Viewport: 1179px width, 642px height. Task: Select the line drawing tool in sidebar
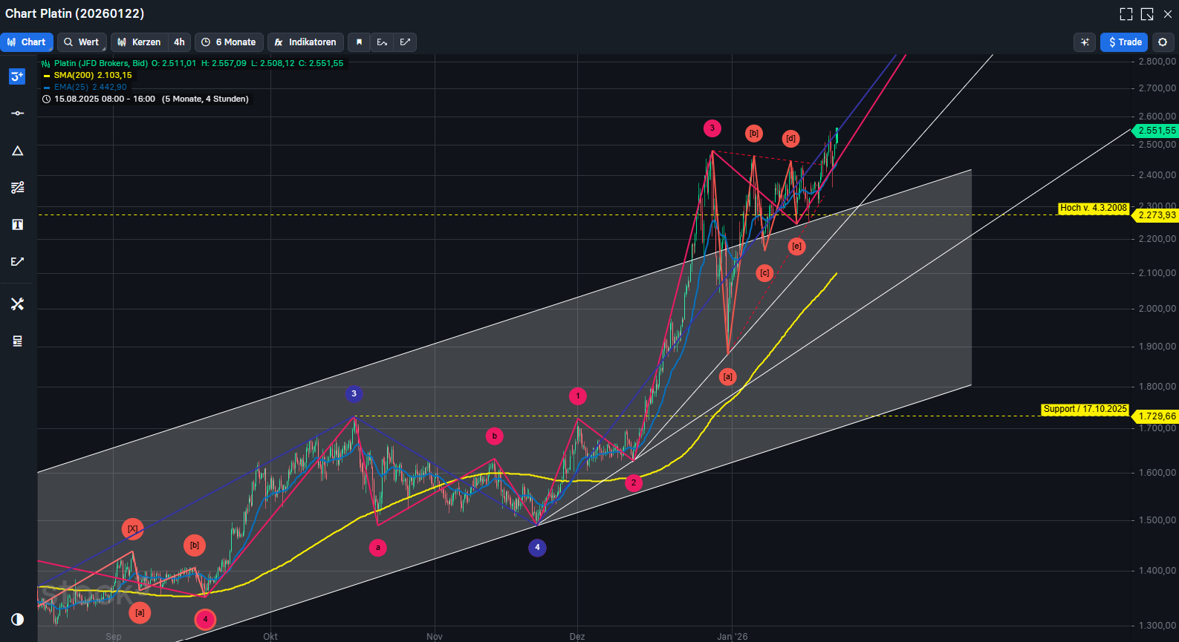[17, 114]
